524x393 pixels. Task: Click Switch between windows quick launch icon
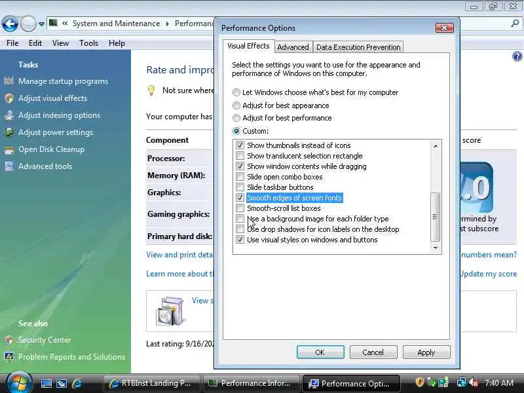point(62,383)
